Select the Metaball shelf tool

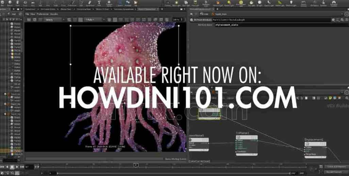tap(128, 3)
